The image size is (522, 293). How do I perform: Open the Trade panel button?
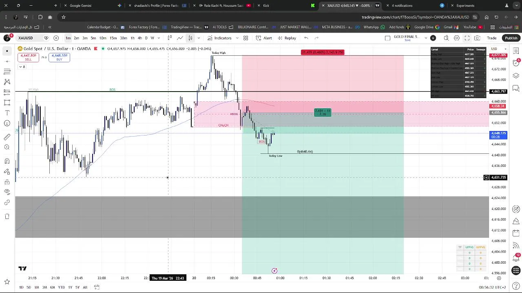click(x=491, y=38)
